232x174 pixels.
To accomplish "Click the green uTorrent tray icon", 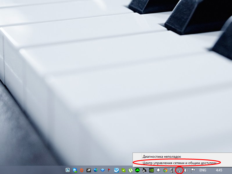I will tap(130, 170).
